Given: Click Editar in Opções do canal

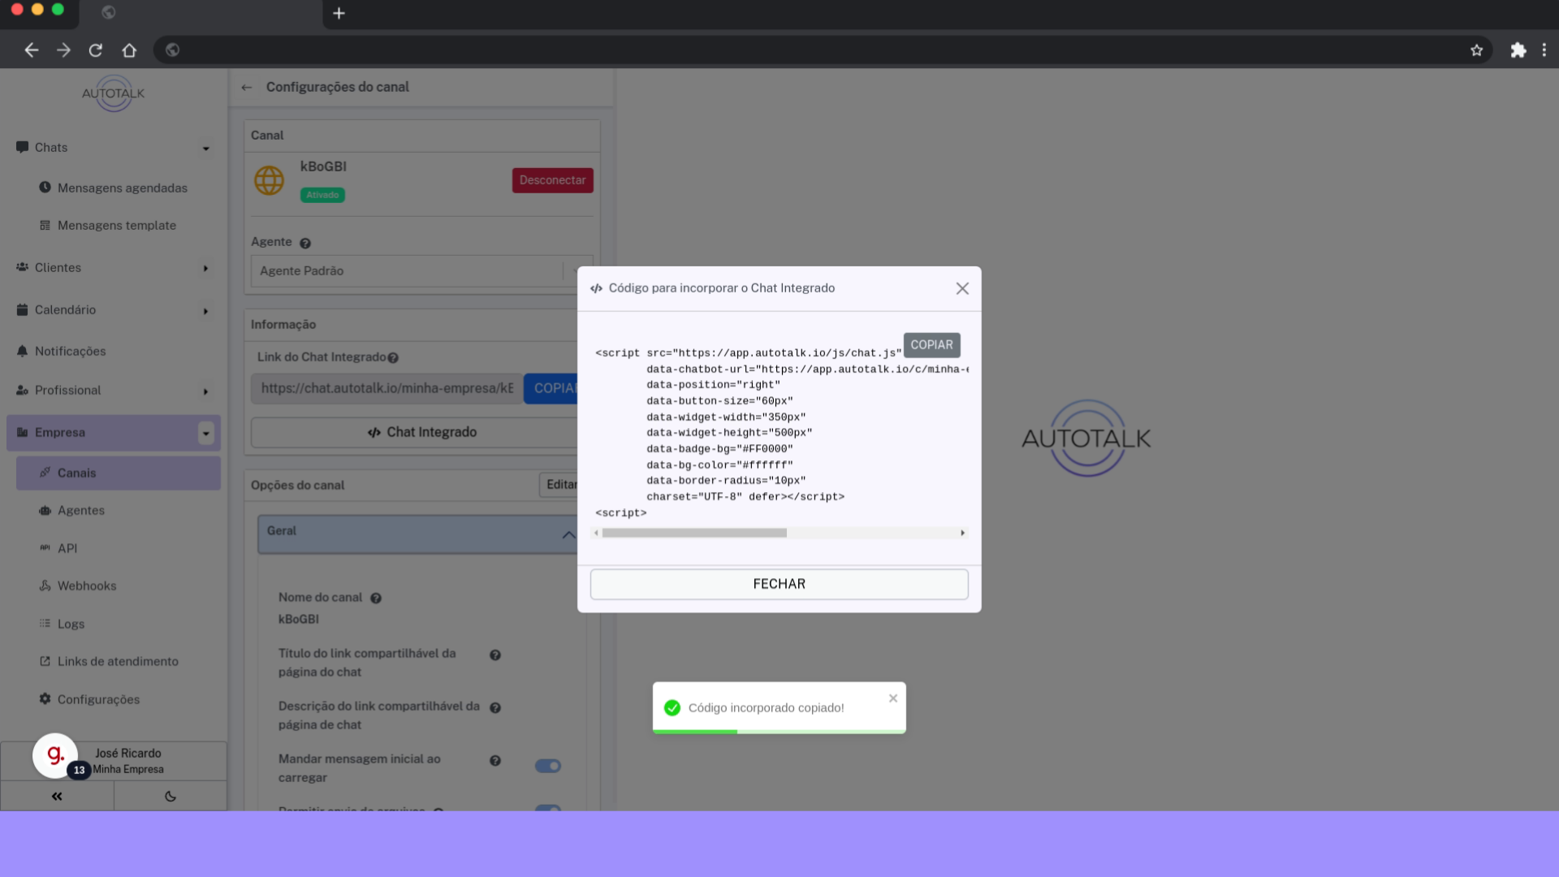Looking at the screenshot, I should [x=560, y=485].
